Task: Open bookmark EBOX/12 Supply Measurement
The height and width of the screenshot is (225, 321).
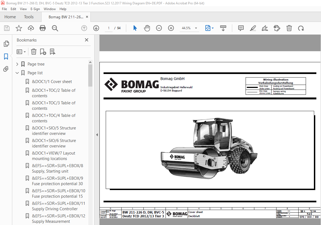Action: pos(58,218)
